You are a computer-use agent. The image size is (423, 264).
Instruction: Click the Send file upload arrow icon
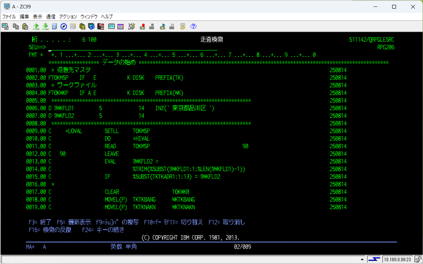coord(36,26)
